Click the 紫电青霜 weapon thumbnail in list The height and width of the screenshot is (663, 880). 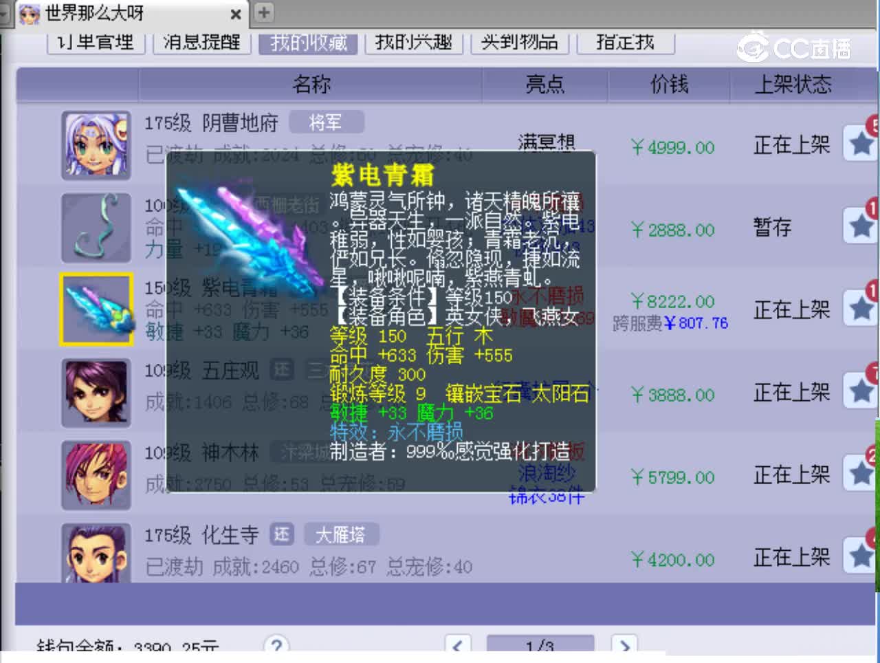(x=96, y=309)
